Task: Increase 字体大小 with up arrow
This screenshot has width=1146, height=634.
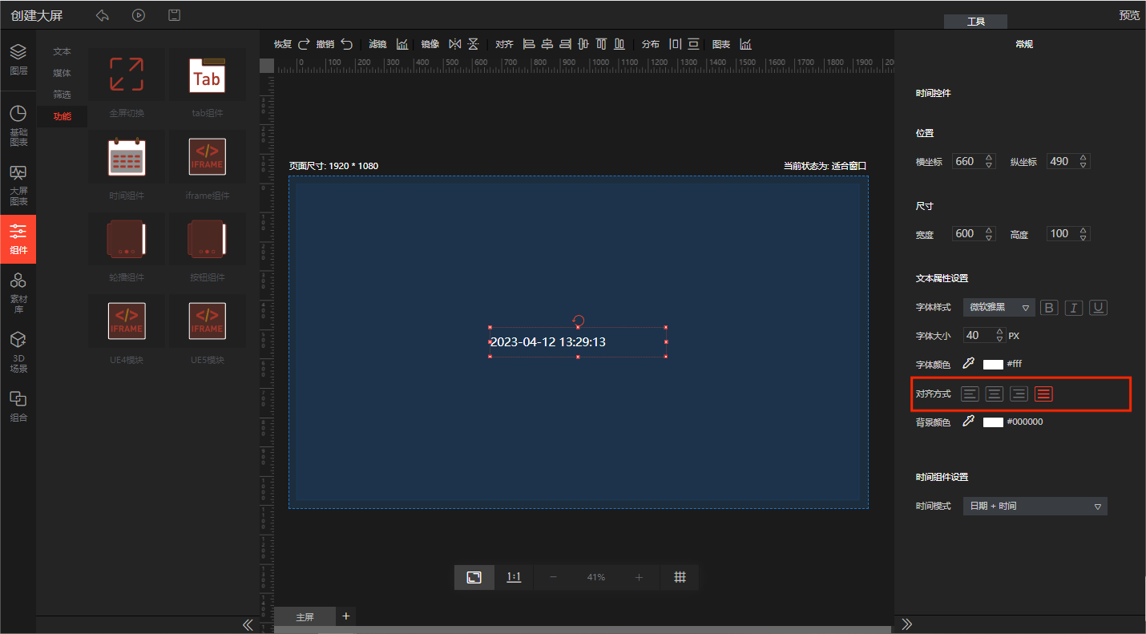Action: (x=999, y=331)
